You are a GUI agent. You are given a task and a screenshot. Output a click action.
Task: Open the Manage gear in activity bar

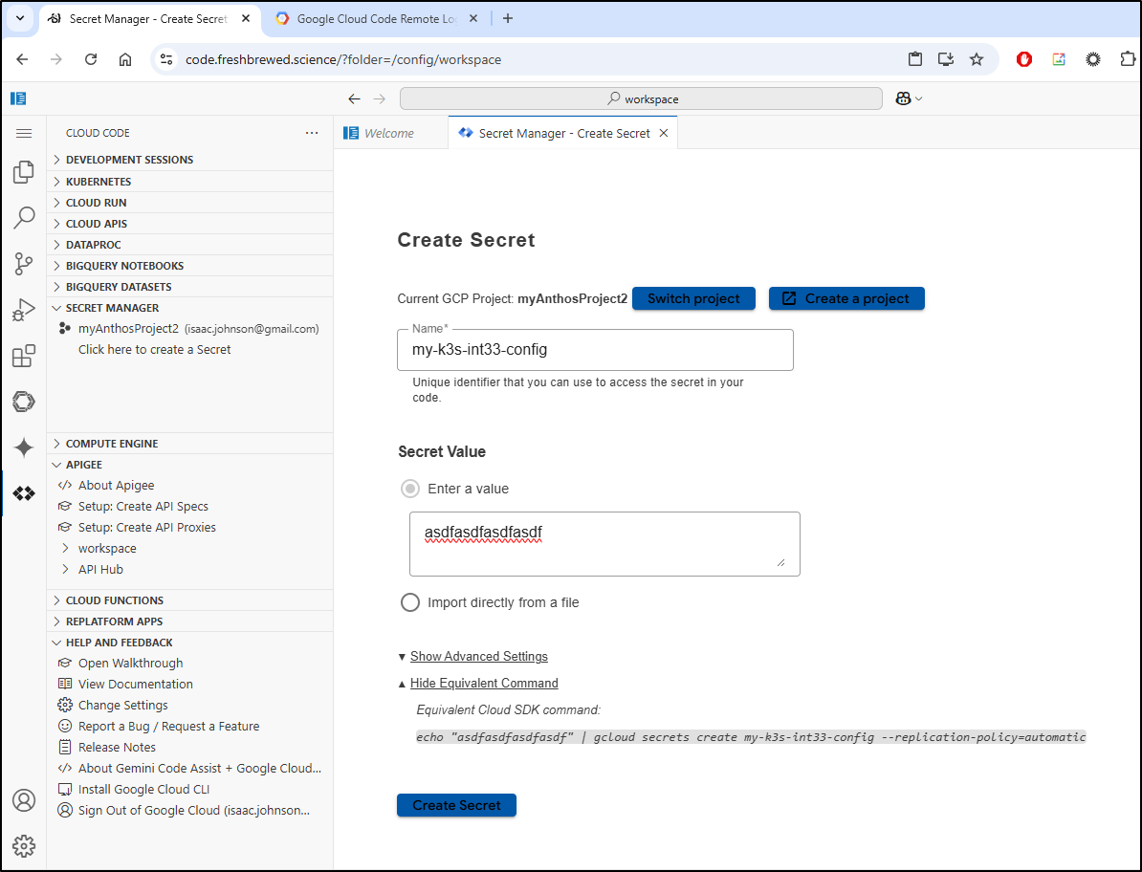pos(23,846)
